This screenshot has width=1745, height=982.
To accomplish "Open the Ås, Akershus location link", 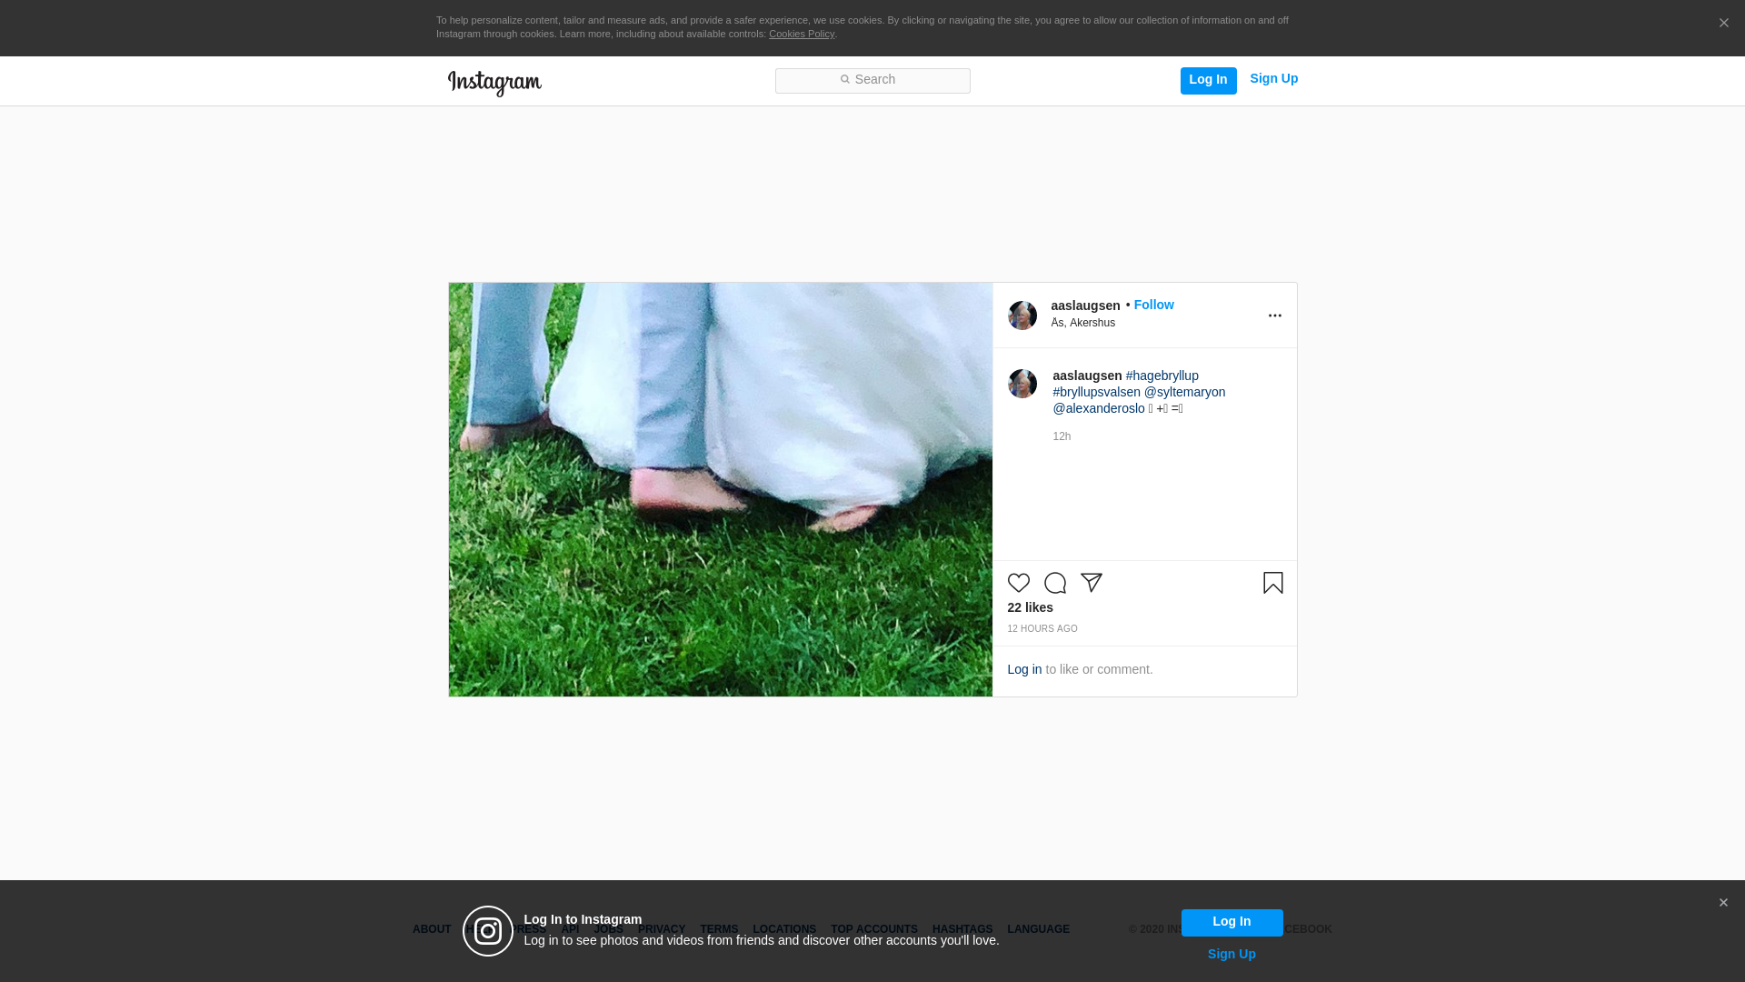I will pyautogui.click(x=1083, y=323).
